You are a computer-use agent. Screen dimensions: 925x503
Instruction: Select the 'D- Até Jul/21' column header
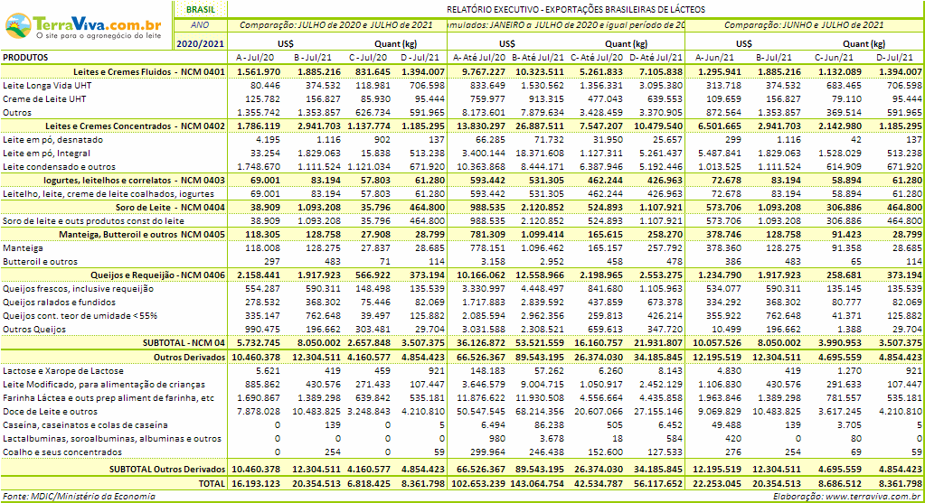click(x=656, y=58)
